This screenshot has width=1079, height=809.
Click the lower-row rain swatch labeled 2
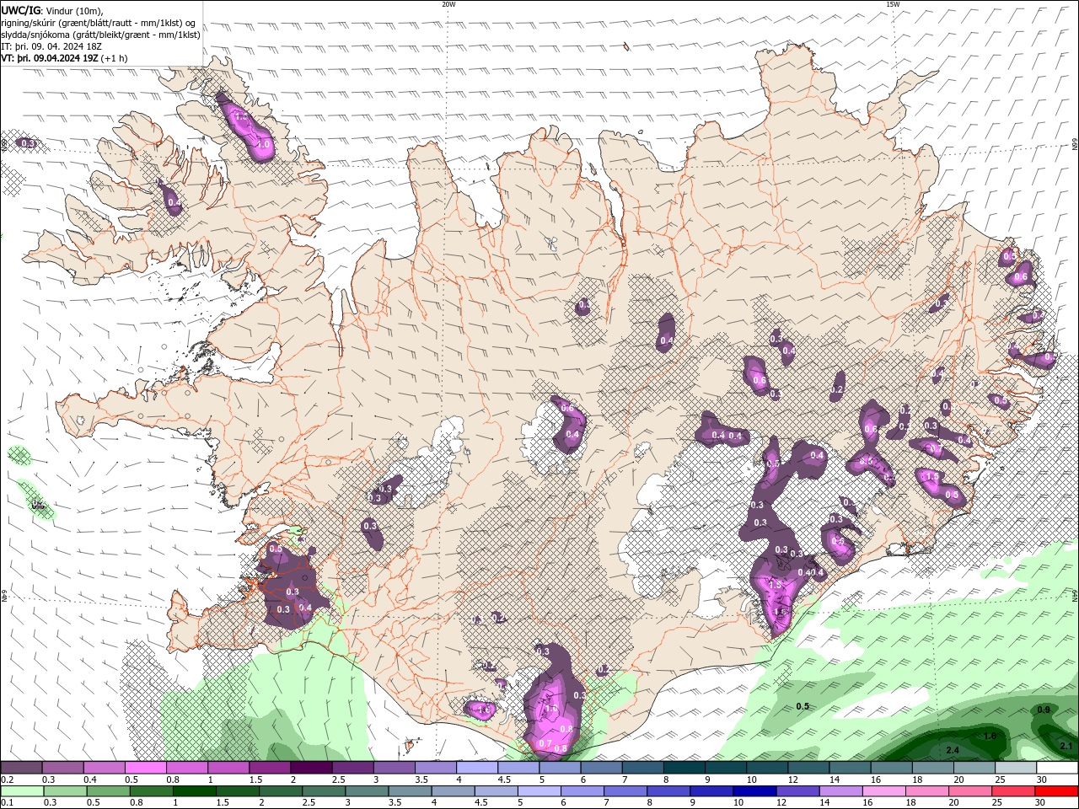(280, 790)
